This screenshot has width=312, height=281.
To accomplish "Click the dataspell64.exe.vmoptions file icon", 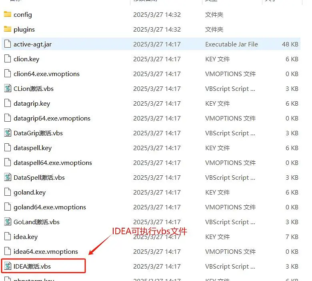I will [8, 162].
